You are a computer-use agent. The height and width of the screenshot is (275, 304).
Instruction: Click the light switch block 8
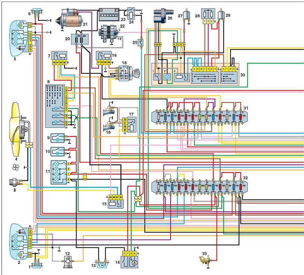[x=56, y=106]
